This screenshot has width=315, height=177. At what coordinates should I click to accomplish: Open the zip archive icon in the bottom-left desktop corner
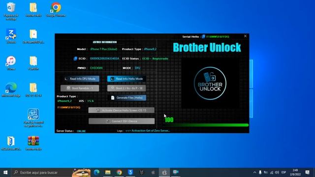click(x=11, y=143)
